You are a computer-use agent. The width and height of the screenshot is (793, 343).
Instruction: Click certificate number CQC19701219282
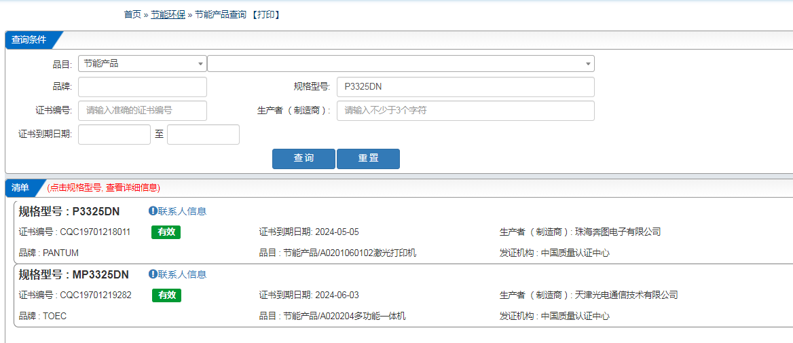[x=96, y=295]
